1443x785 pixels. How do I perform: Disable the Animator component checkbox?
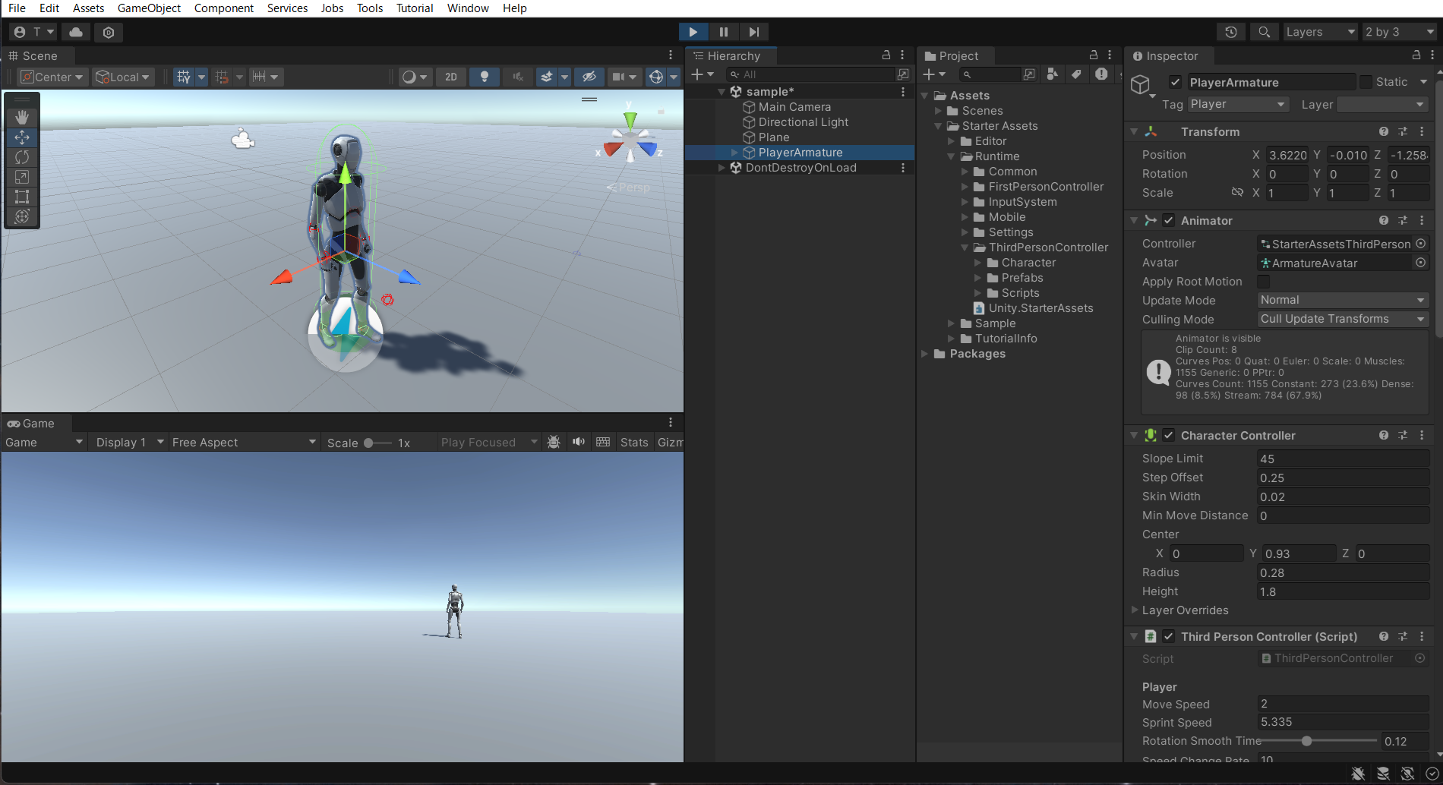click(1169, 220)
